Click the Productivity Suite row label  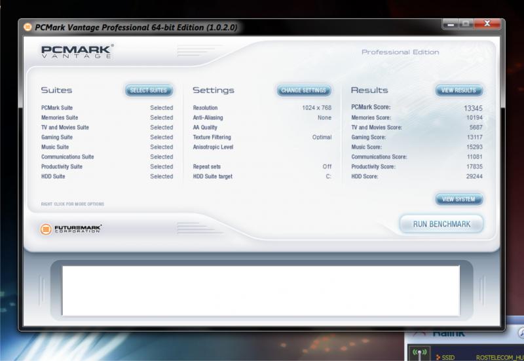(x=62, y=166)
